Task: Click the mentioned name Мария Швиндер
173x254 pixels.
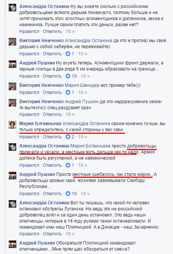Action: pyautogui.click(x=82, y=85)
